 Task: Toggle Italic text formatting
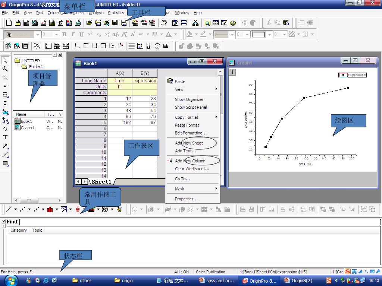coord(73,35)
